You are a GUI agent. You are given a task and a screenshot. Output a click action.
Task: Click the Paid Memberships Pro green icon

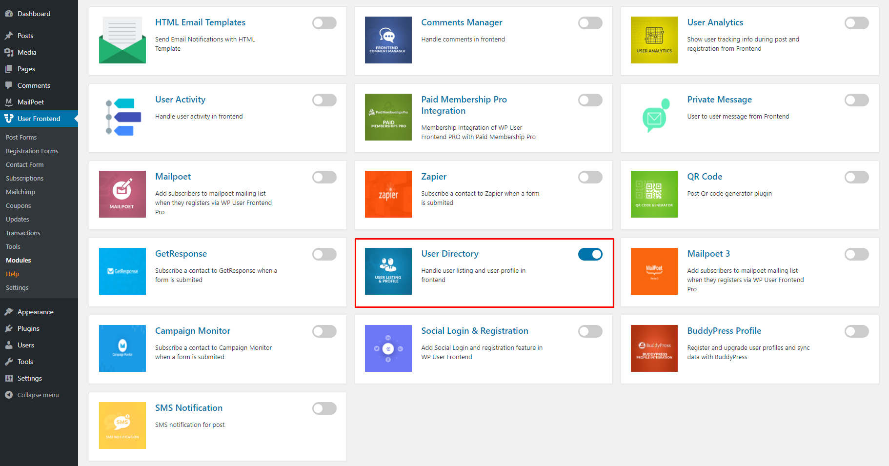pyautogui.click(x=388, y=117)
